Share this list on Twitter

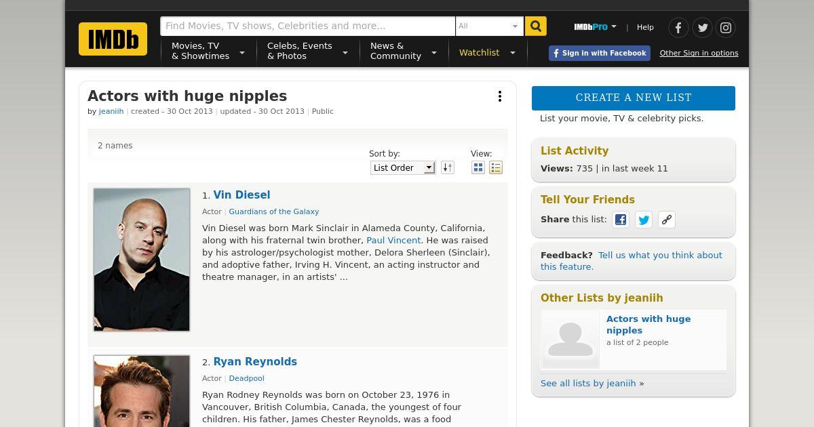tap(644, 220)
